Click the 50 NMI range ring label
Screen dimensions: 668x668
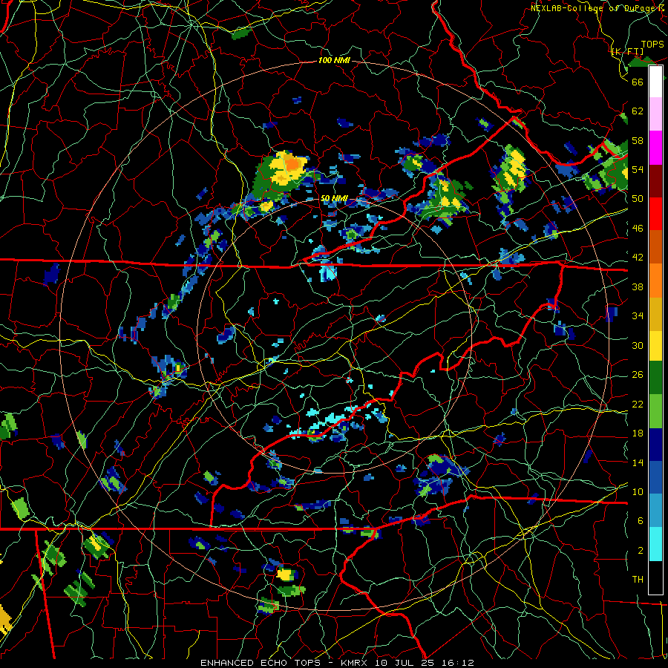(334, 198)
